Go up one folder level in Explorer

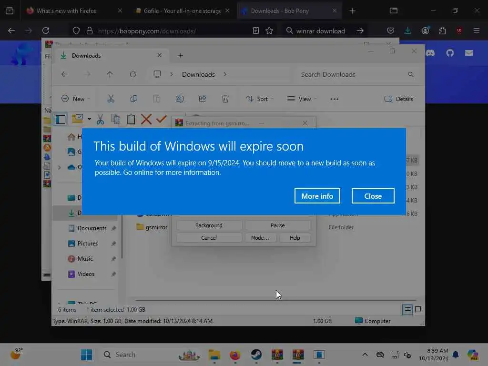110,74
